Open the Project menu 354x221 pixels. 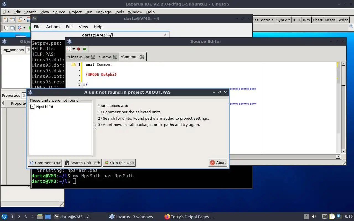point(75,12)
